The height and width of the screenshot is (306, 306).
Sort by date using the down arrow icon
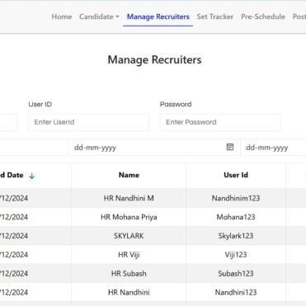pos(31,176)
